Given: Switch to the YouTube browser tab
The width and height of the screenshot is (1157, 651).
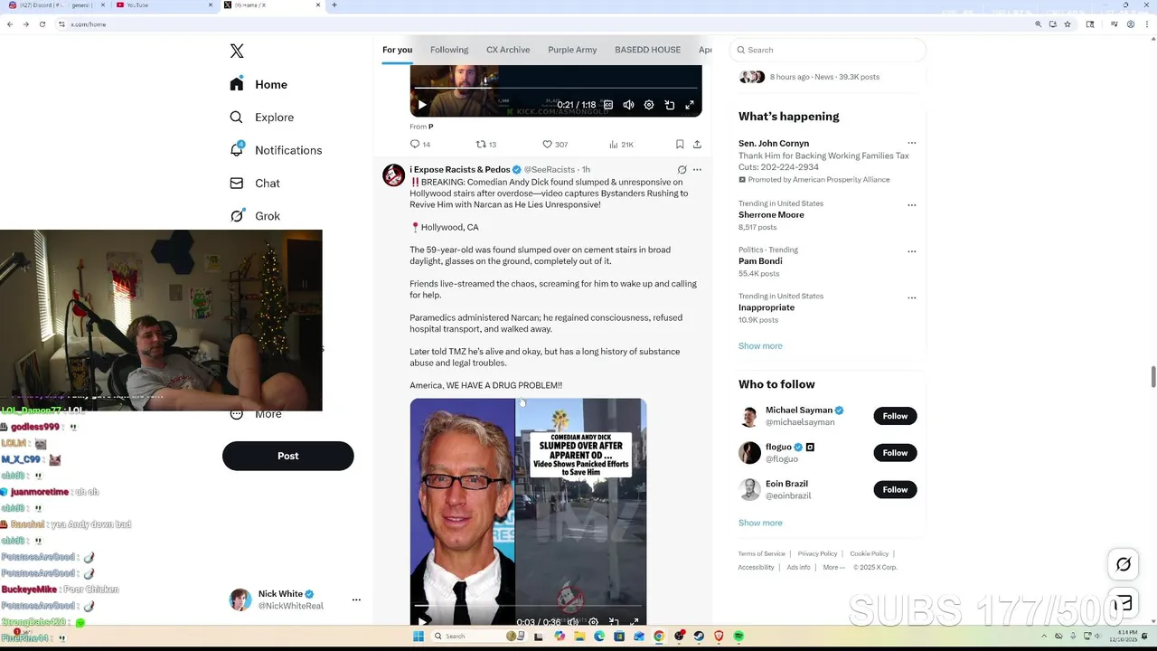Looking at the screenshot, I should (163, 5).
